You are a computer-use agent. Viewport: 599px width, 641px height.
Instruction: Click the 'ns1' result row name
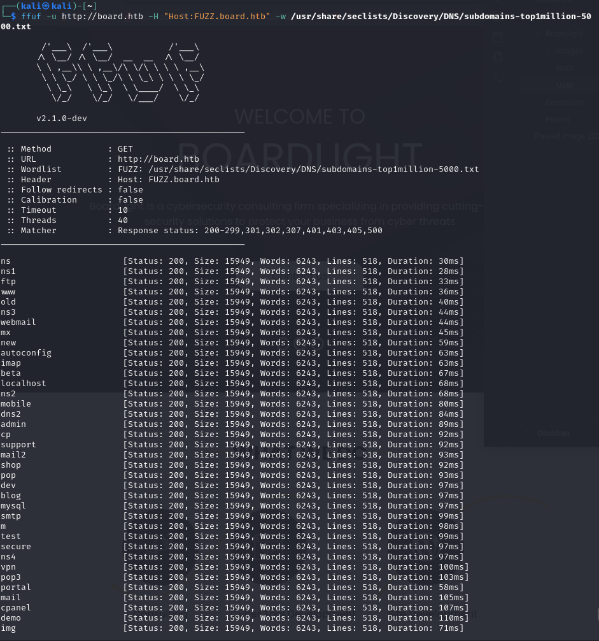point(8,271)
